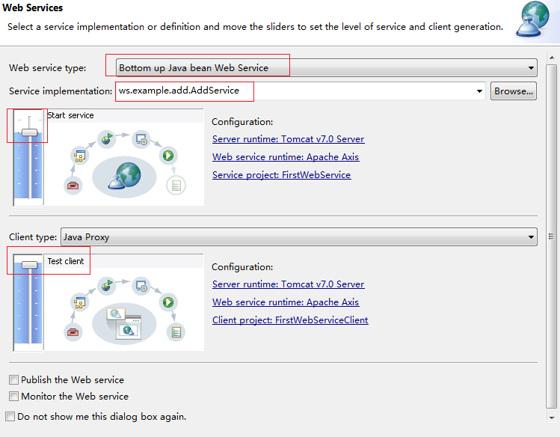Viewport: 560px width, 437px height.
Task: Click the vertical scrollbar thumb
Action: (x=552, y=236)
